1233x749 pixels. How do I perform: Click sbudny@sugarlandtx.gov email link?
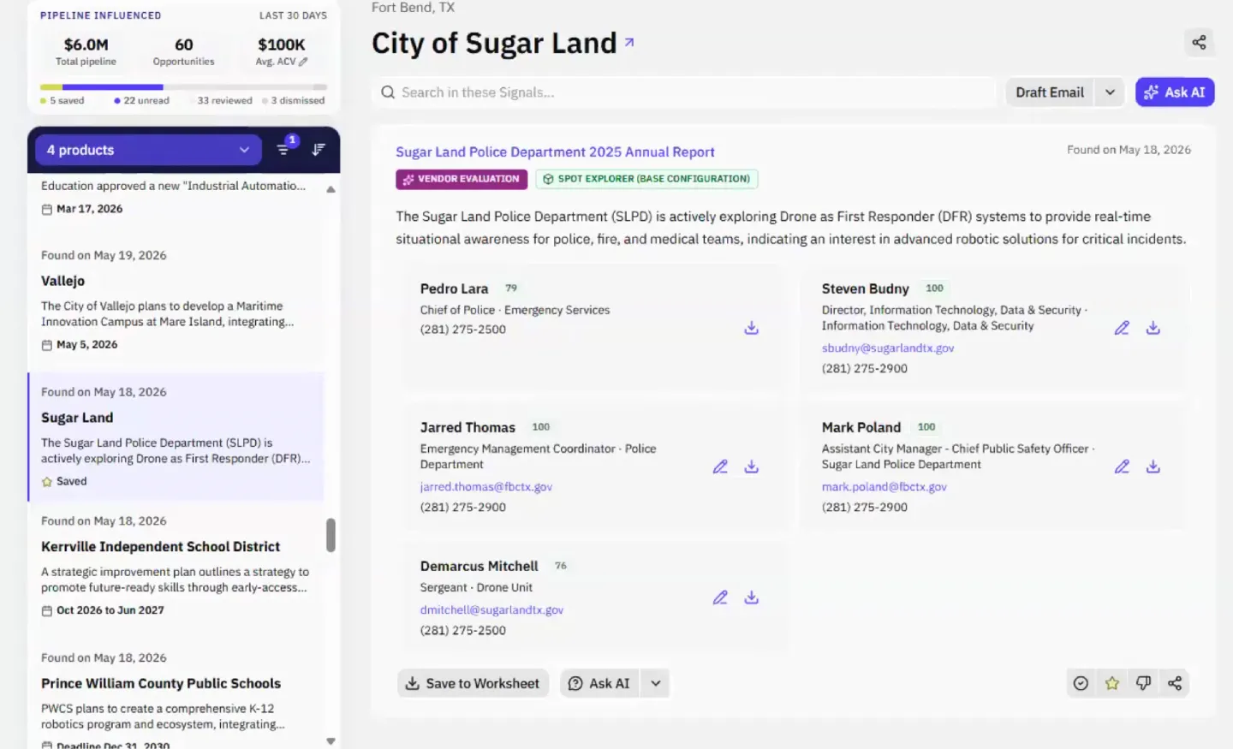(x=888, y=348)
